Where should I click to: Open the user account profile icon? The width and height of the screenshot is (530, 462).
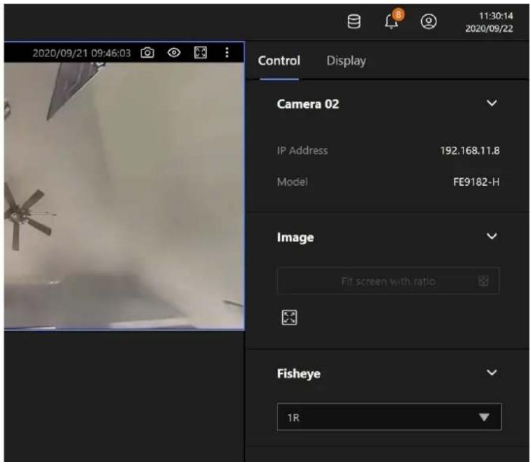(x=428, y=21)
